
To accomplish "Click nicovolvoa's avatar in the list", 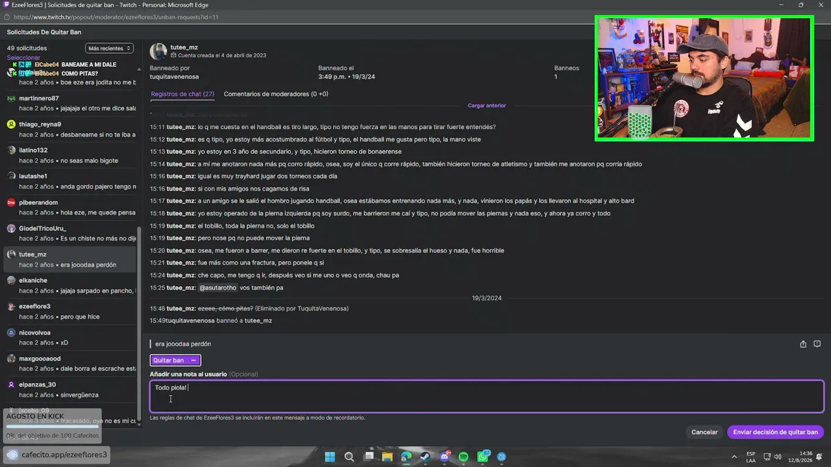I will coord(11,332).
